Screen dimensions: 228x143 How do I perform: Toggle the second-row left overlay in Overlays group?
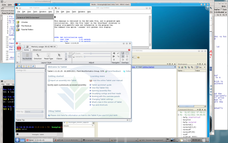pyautogui.click(x=123, y=56)
